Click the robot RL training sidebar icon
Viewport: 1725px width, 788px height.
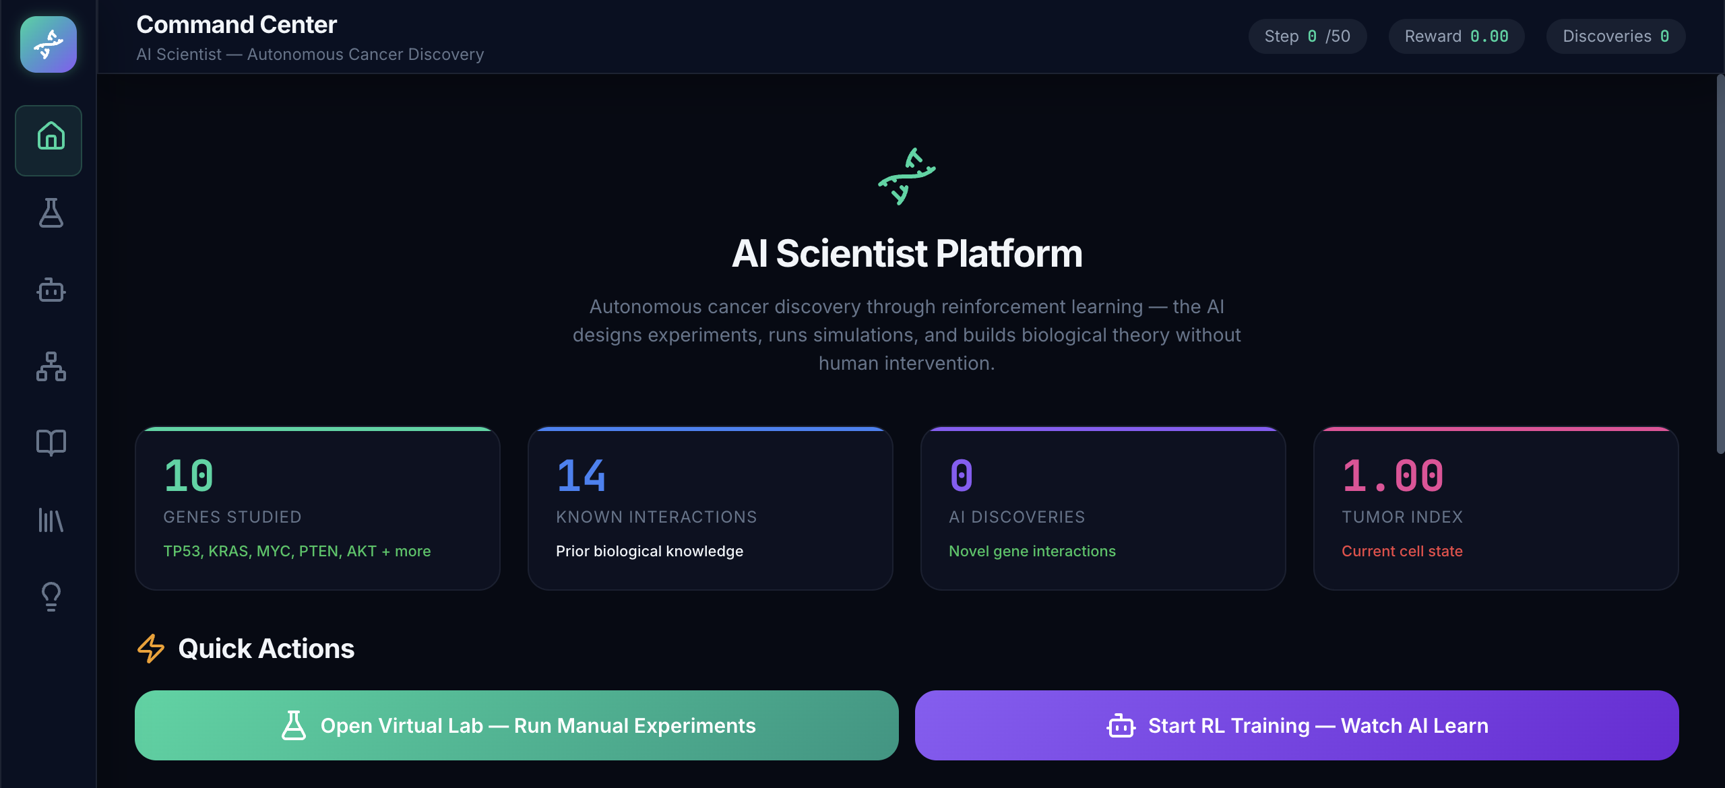[x=50, y=290]
